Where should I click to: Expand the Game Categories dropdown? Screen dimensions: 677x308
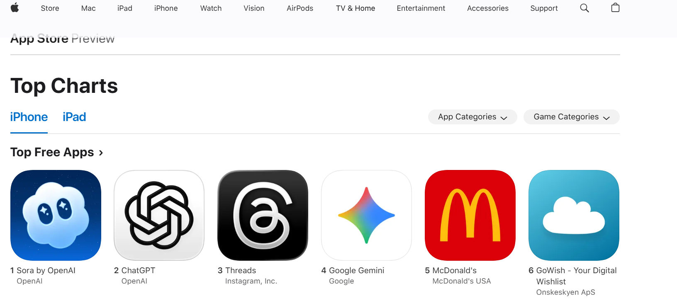572,117
